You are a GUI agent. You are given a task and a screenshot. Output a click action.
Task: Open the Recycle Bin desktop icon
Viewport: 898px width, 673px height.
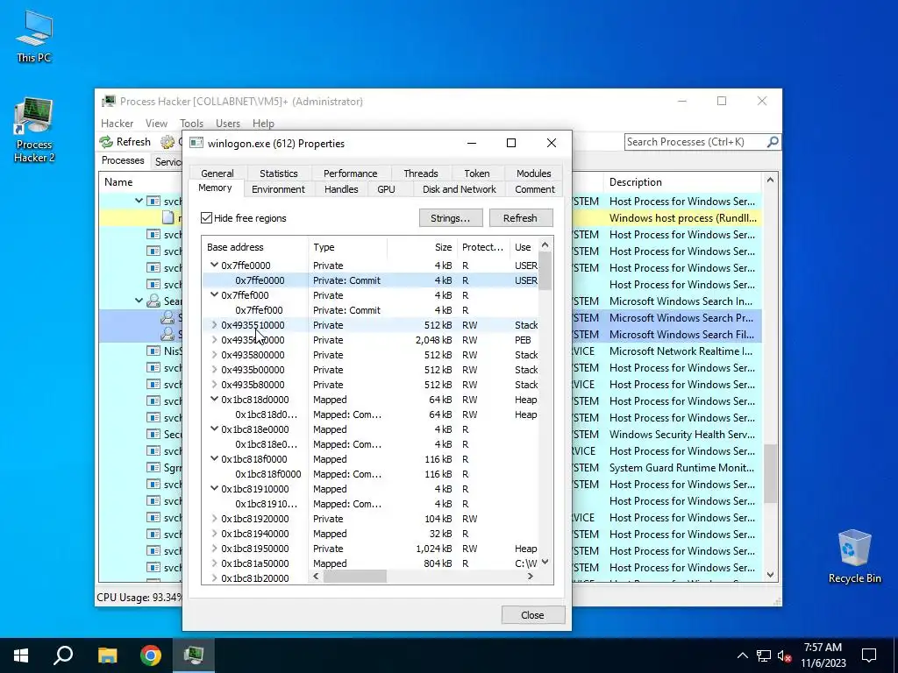(854, 556)
